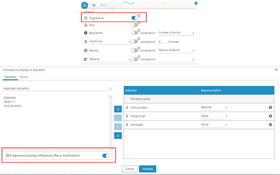Image resolution: width=280 pixels, height=175 pixels.
Task: Switch to the Points tab
Action: (24, 77)
